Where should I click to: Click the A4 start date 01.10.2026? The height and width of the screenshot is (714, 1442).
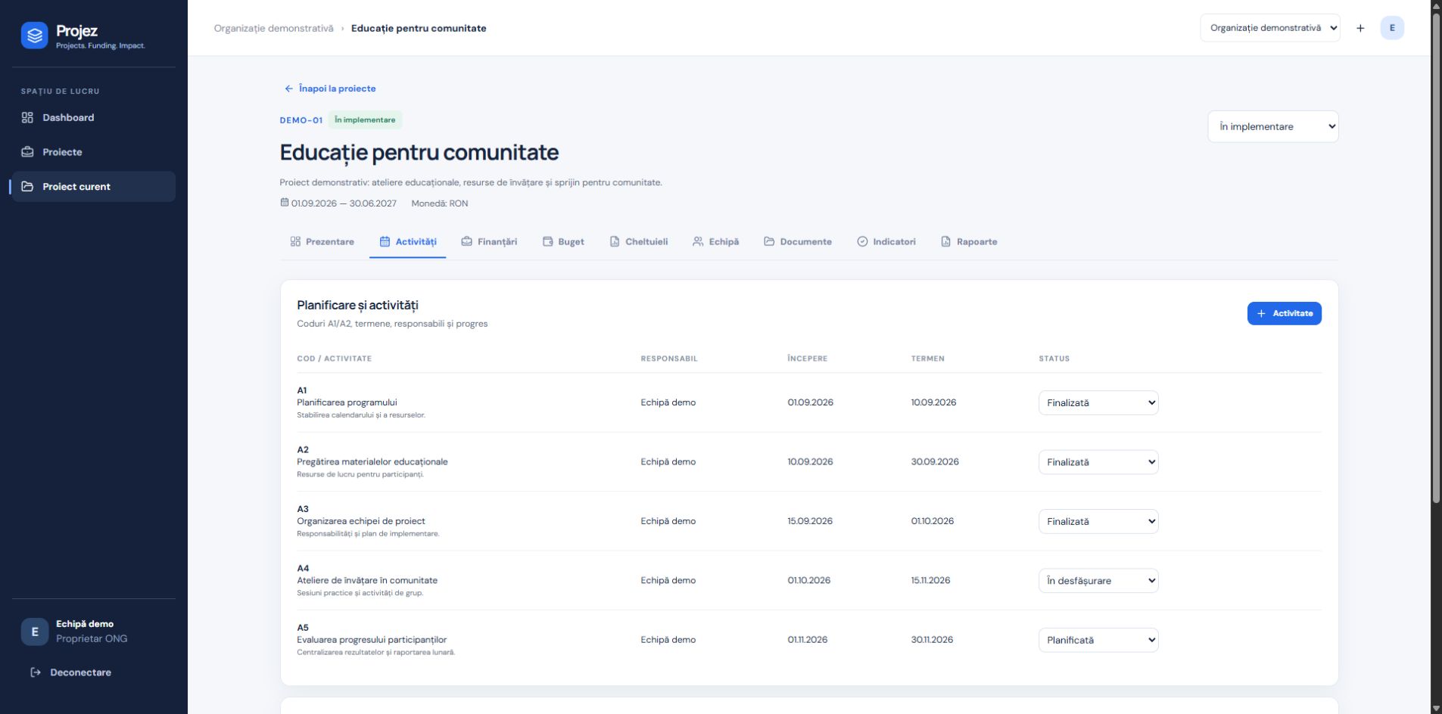808,581
